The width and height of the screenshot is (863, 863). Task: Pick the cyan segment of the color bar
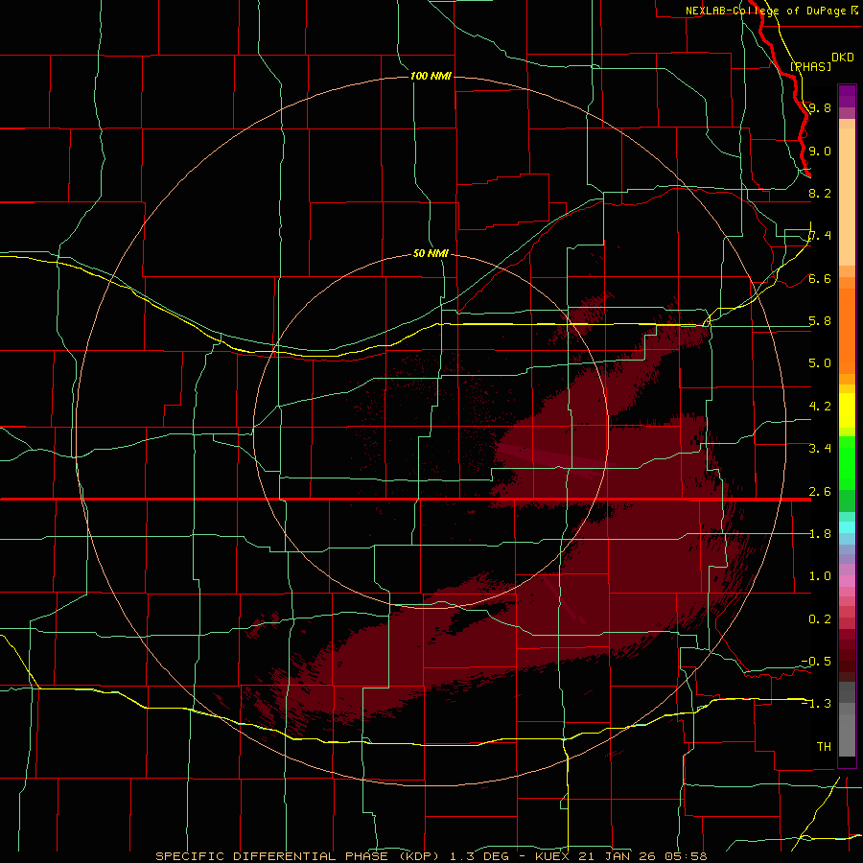847,527
